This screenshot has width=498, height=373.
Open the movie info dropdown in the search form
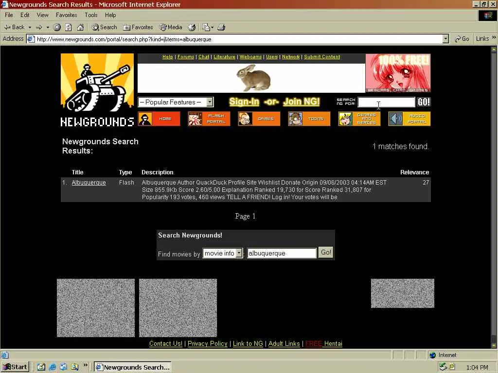click(x=223, y=253)
